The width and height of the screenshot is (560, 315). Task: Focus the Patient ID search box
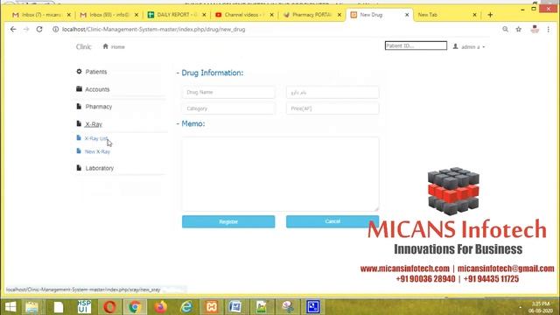[416, 45]
